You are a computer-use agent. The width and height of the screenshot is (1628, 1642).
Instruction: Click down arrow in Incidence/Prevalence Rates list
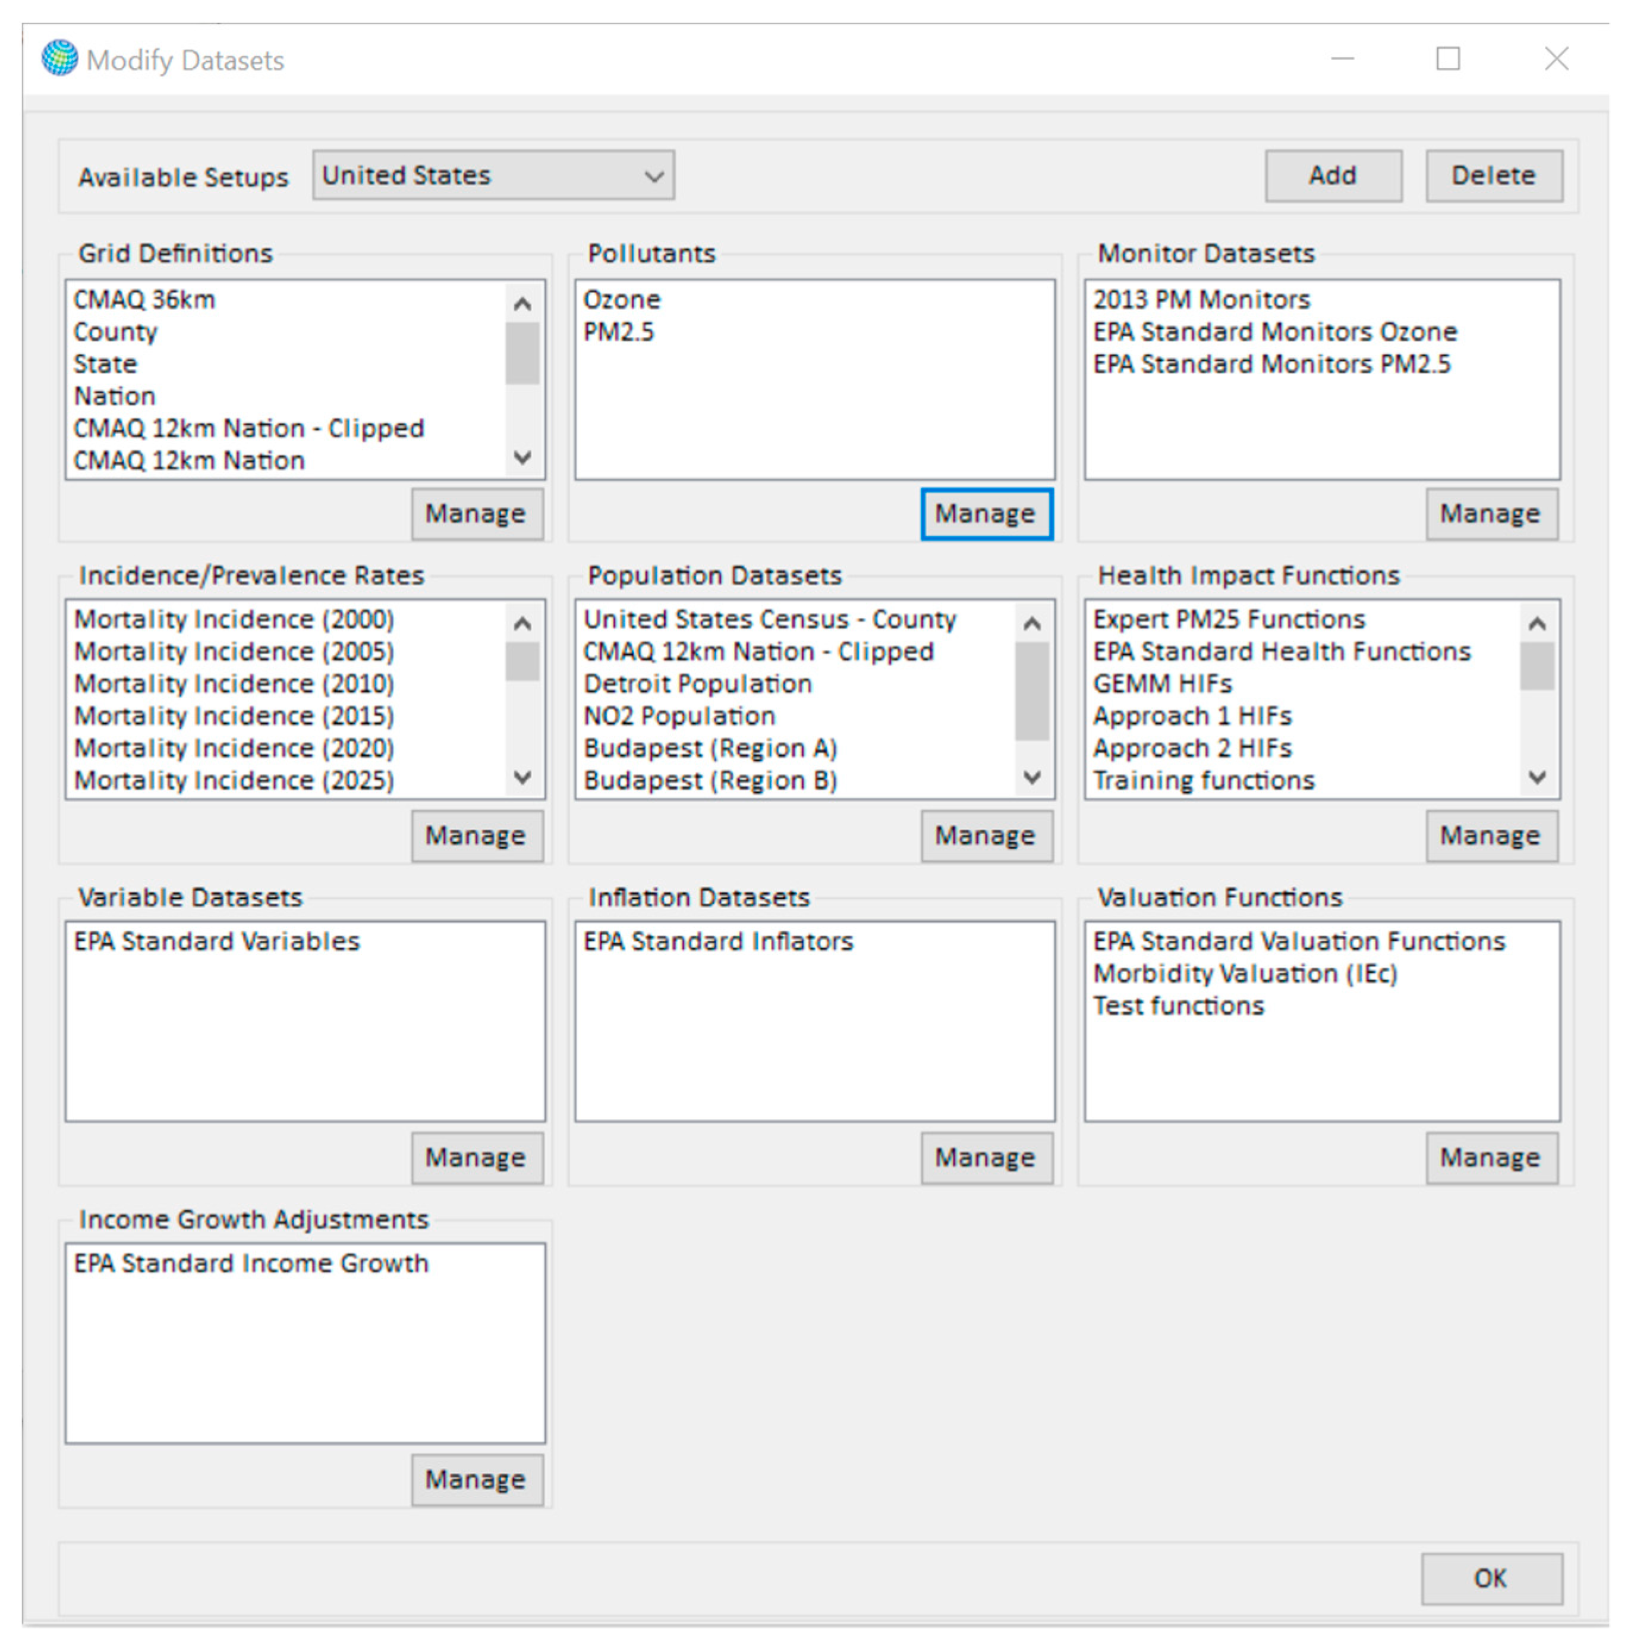pyautogui.click(x=523, y=777)
